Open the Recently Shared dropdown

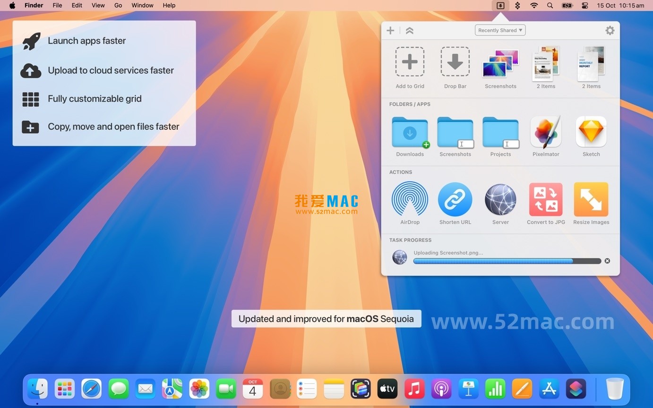500,30
